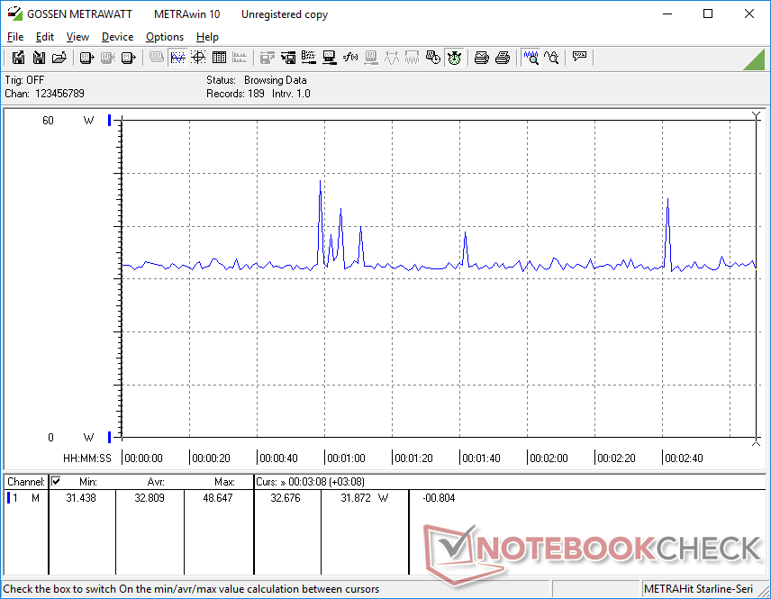
Task: Click the bottom-right cursor marker below the graph
Action: pos(757,442)
